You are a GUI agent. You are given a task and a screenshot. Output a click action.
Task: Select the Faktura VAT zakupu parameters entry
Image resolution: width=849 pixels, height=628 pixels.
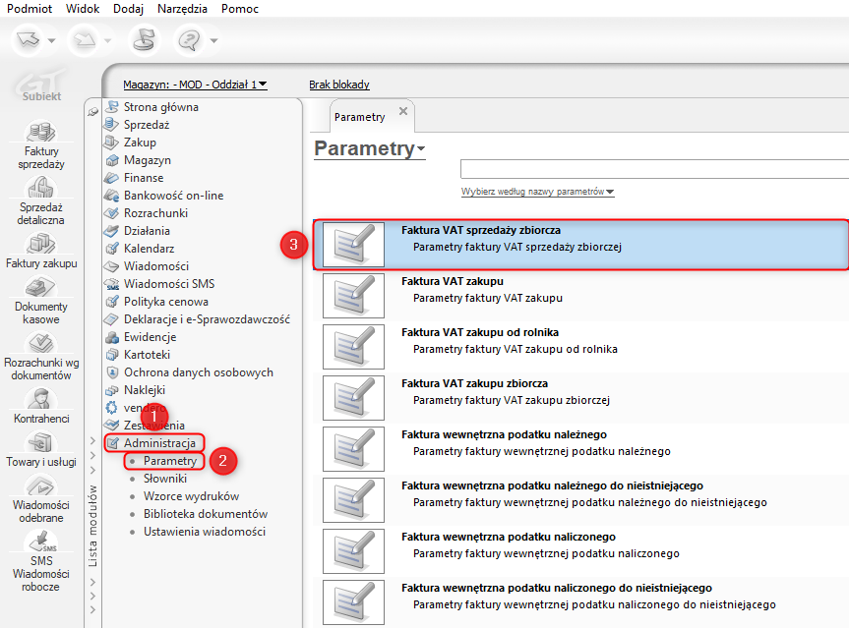coord(580,289)
